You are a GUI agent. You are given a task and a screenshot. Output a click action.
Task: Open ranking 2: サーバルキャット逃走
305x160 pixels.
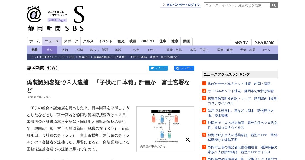click(241, 91)
